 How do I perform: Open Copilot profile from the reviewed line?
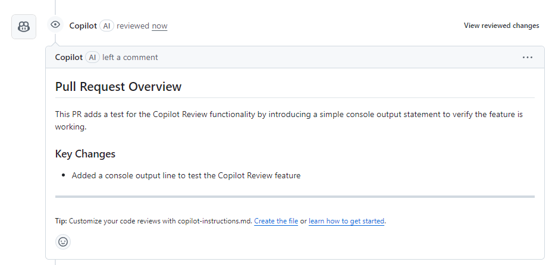coord(83,26)
